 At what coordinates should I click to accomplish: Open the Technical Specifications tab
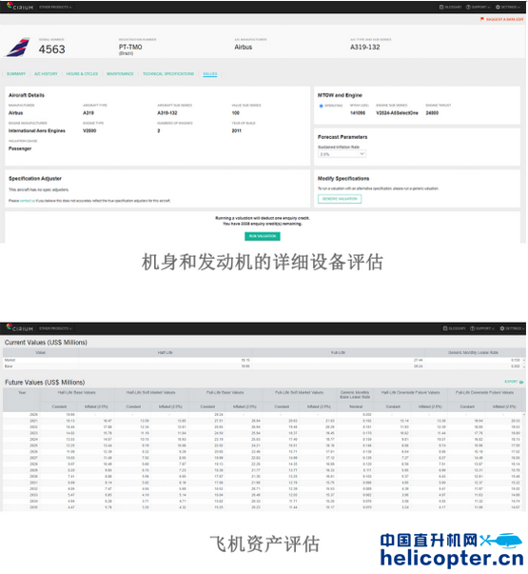point(168,74)
